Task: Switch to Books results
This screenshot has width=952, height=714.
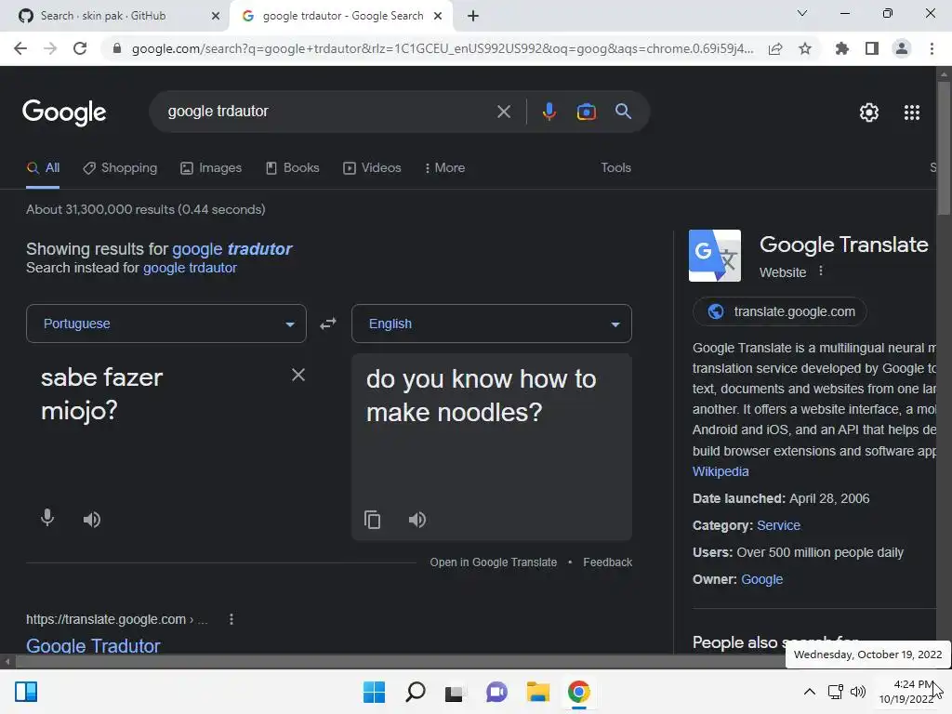Action: [x=293, y=168]
